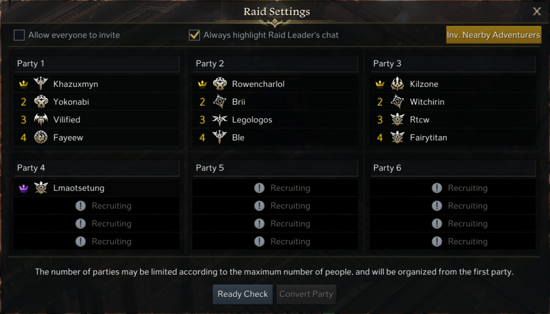
Task: Click Vilified's class icon
Action: 41,120
